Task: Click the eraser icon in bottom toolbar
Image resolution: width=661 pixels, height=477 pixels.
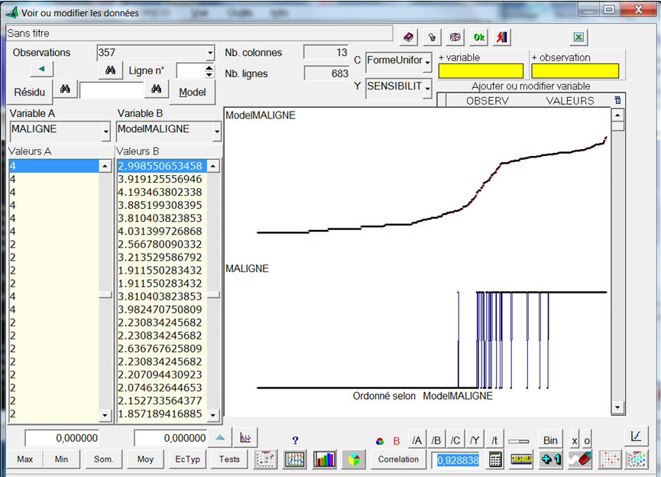Action: 581,459
